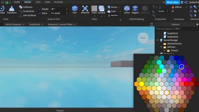199x112 pixels.
Task: Click the Back button in viewport
Action: (143, 38)
